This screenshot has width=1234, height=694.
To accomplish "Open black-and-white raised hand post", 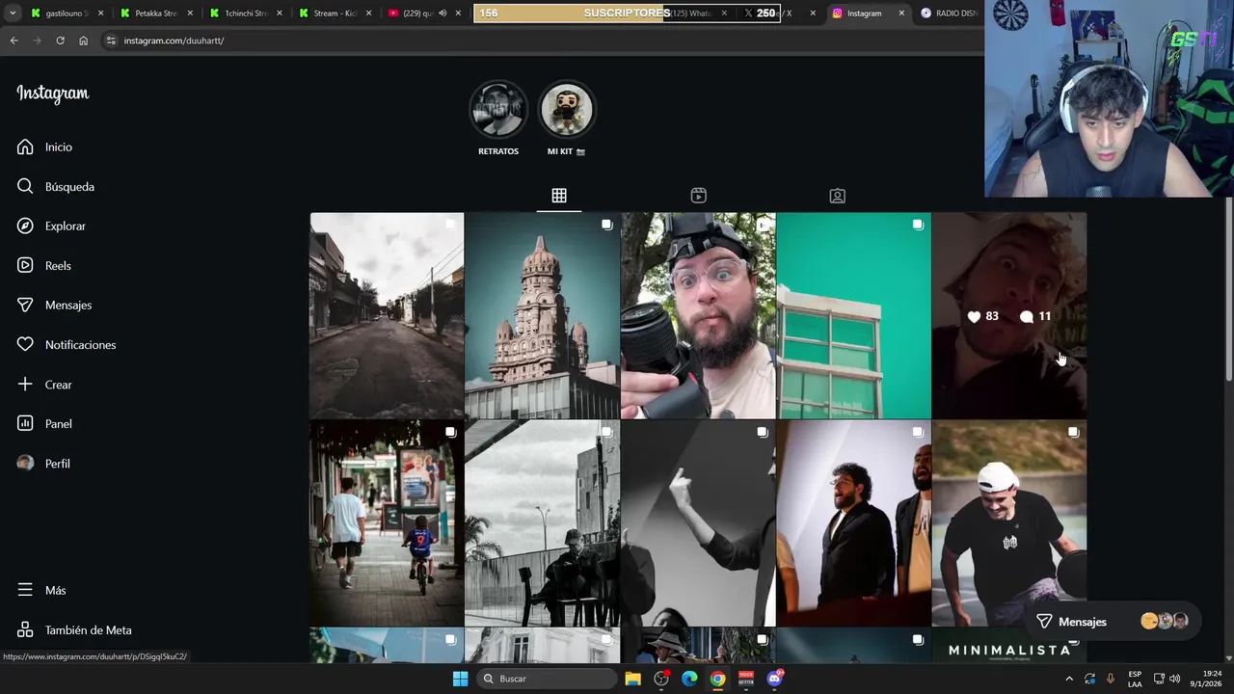I will 698,523.
